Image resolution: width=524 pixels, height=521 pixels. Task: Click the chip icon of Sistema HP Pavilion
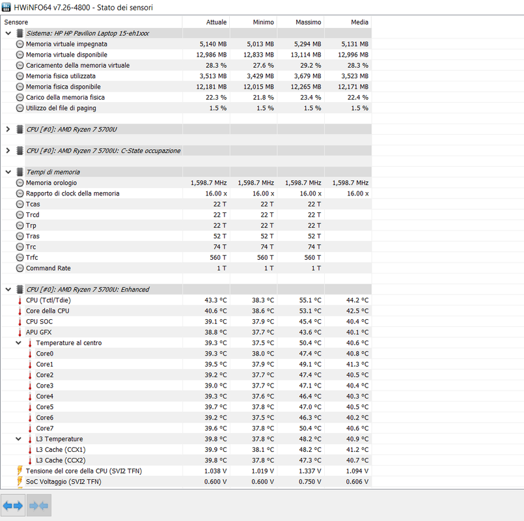pyautogui.click(x=20, y=33)
